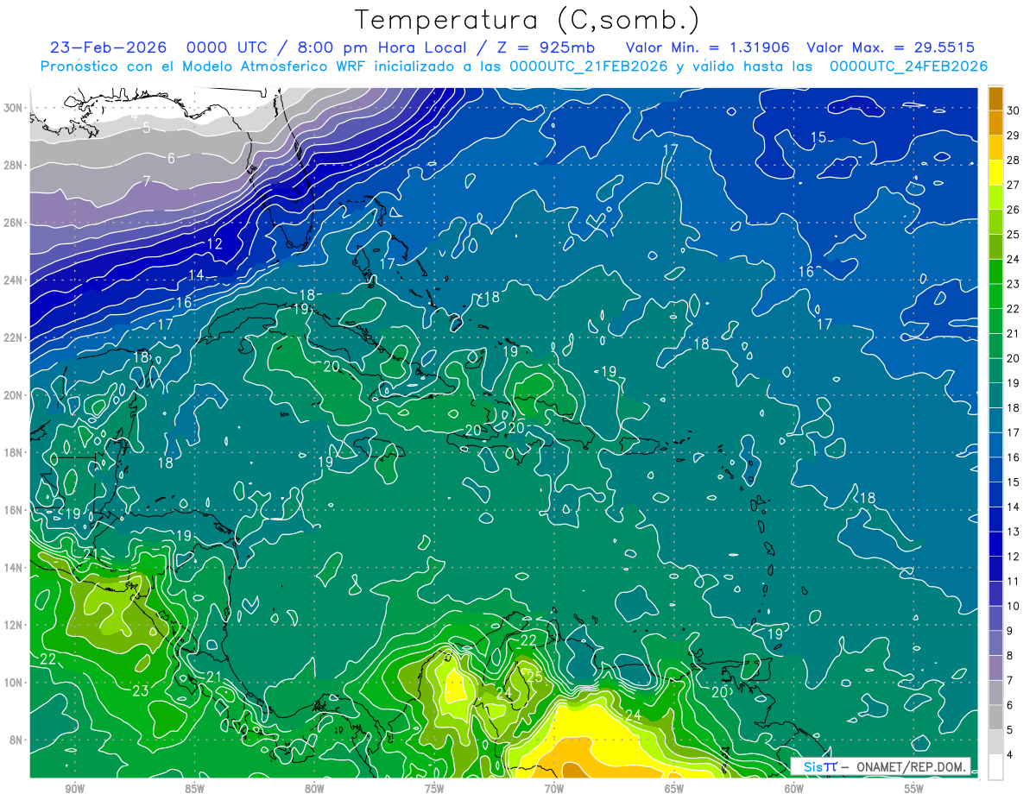
Task: Click the title "Temperatura (C,somb.)"
Action: [527, 21]
